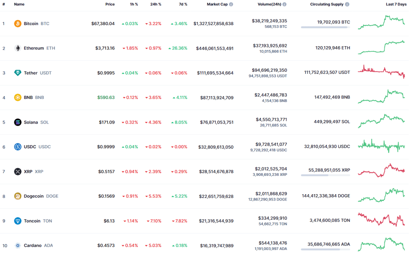Sort by the 24h % column header
The width and height of the screenshot is (409, 254).
click(155, 4)
